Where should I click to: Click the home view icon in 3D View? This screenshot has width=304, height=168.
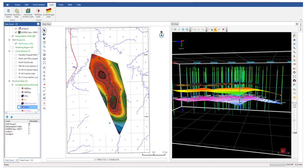click(x=294, y=40)
